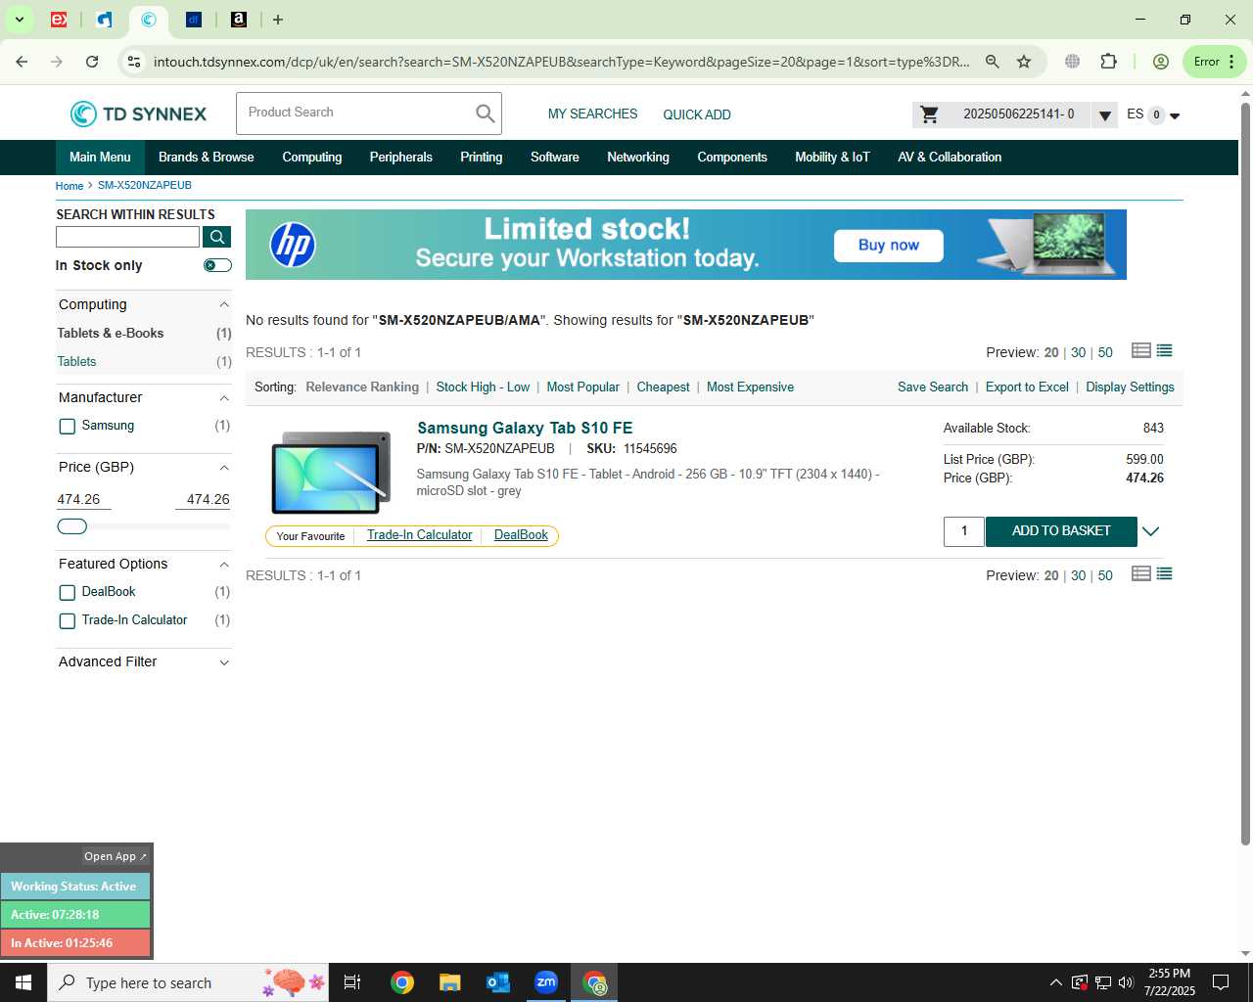This screenshot has width=1253, height=1002.
Task: Open QUICK ADD link
Action: click(x=697, y=114)
